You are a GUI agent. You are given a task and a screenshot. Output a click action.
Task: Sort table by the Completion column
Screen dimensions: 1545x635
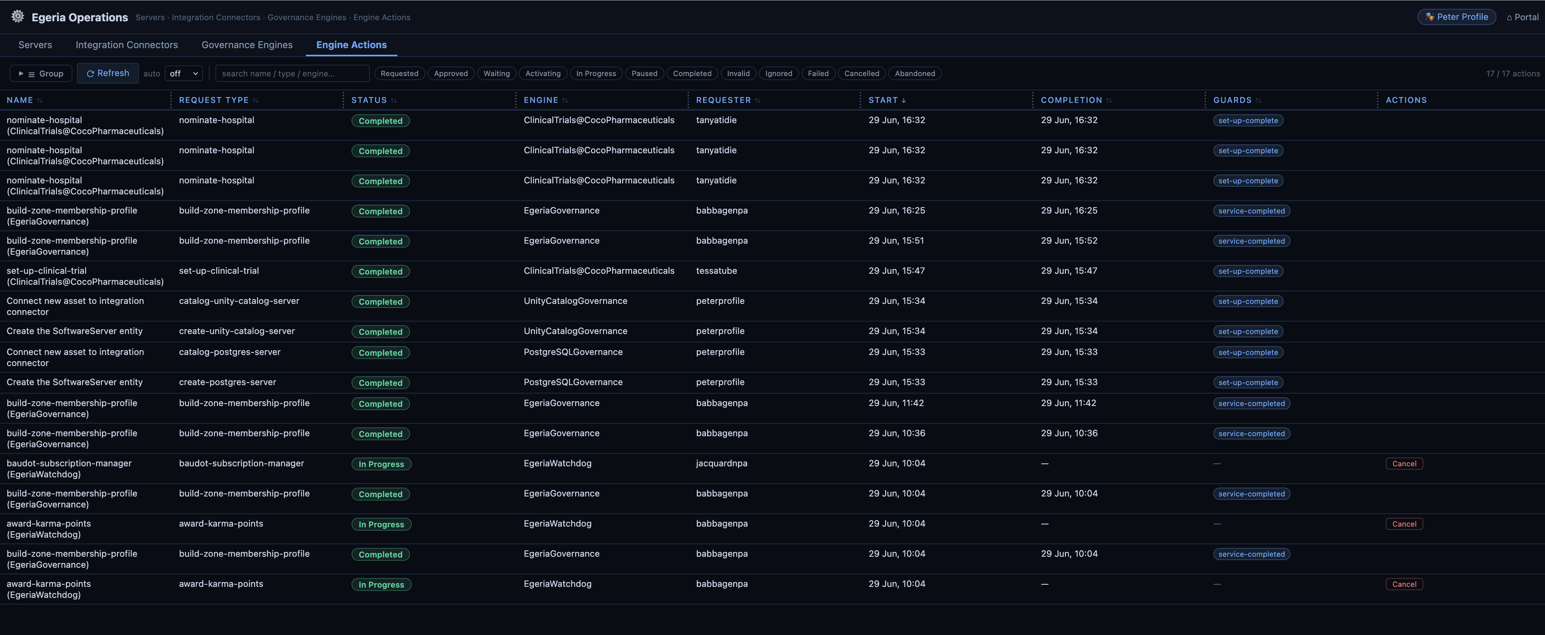[1076, 100]
